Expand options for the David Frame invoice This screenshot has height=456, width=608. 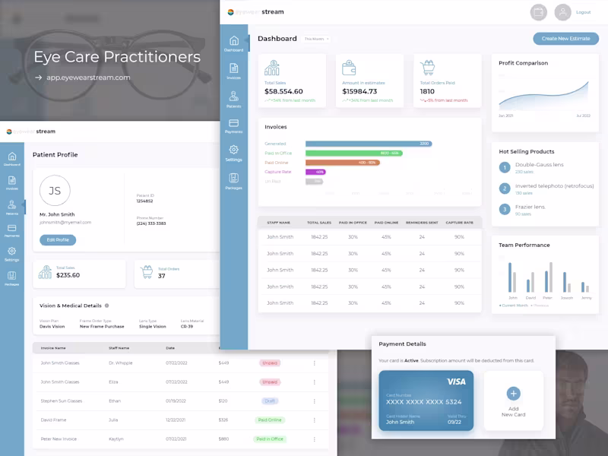[x=314, y=420]
